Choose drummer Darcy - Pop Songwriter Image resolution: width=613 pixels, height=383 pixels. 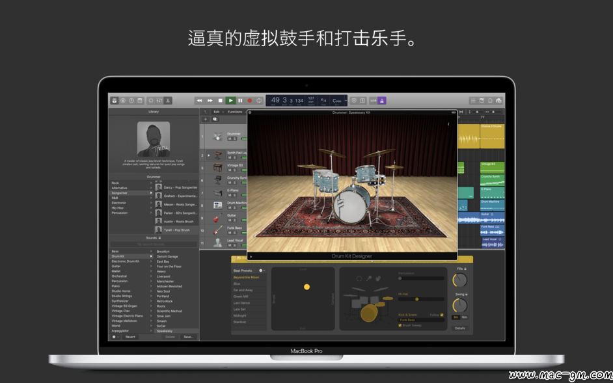[177, 187]
